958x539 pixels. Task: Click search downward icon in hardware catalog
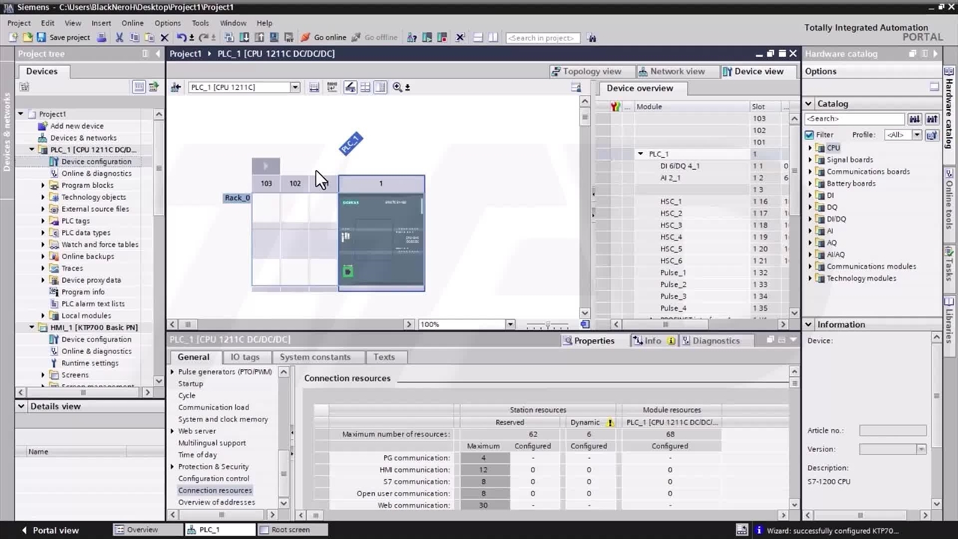(x=915, y=119)
